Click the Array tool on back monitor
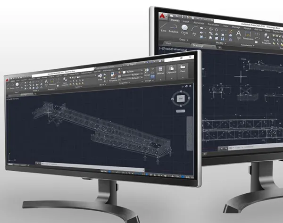 [x=223, y=39]
